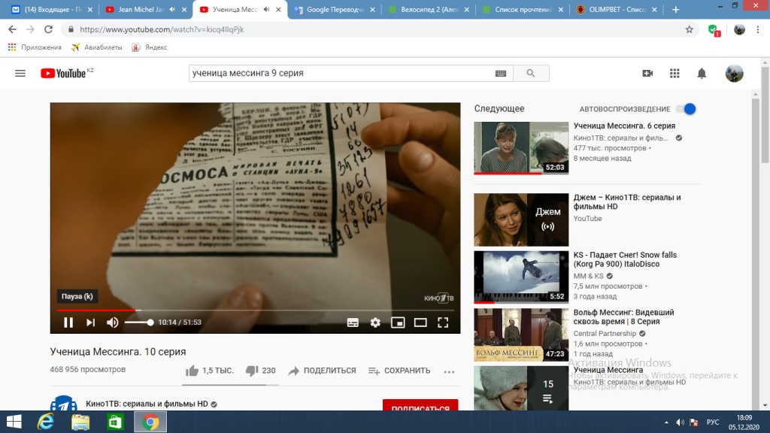Bookmark this page with the star
This screenshot has height=433, width=770.
[690, 29]
